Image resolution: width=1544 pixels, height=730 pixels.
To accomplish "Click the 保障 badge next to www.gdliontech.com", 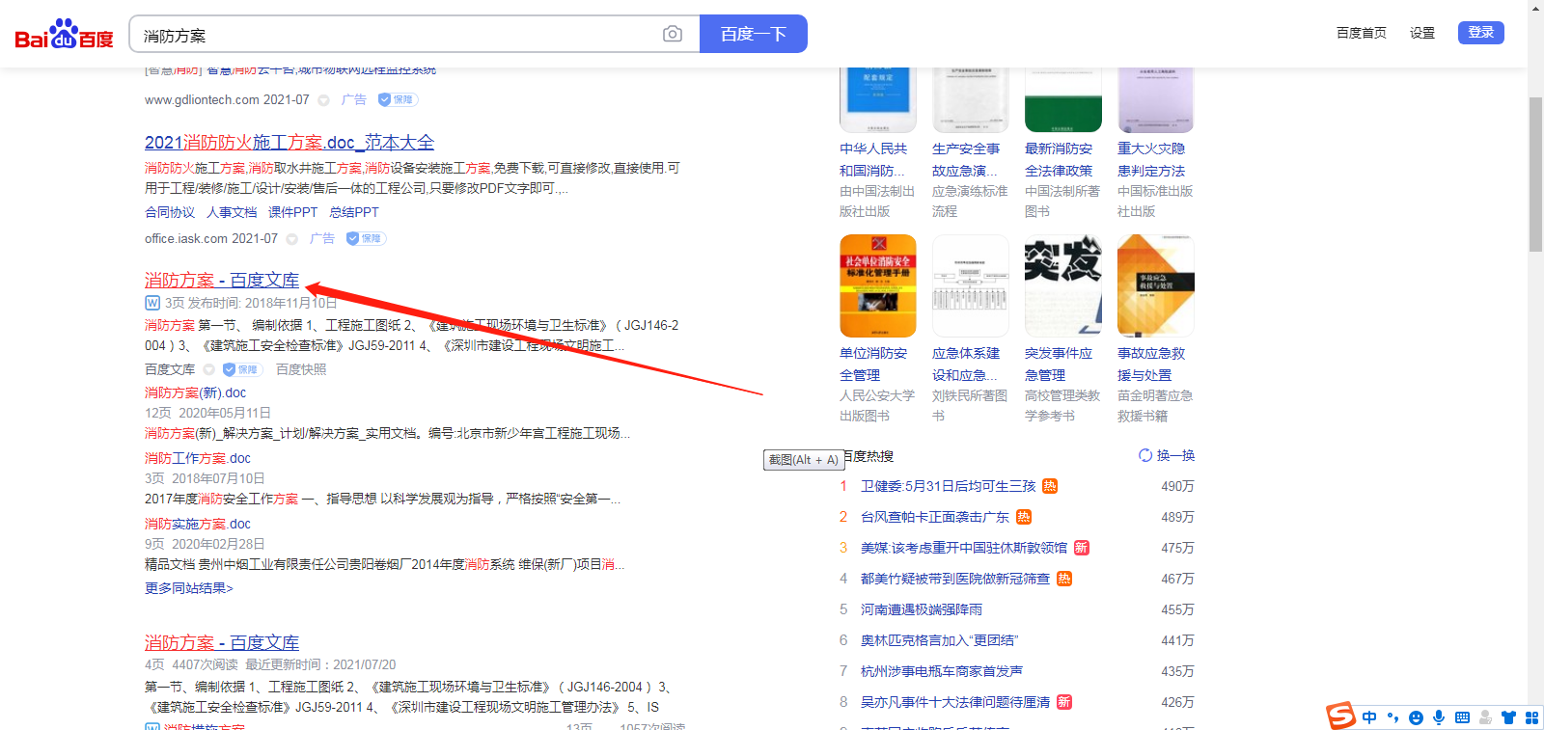I will [x=398, y=99].
